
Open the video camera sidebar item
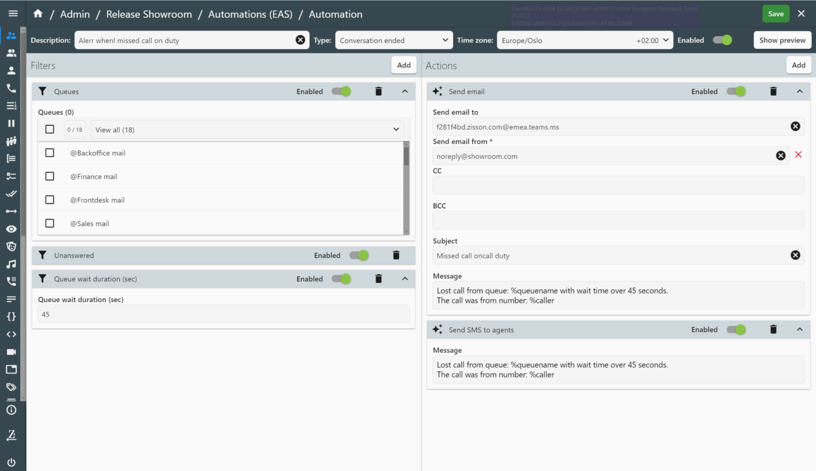click(x=11, y=352)
